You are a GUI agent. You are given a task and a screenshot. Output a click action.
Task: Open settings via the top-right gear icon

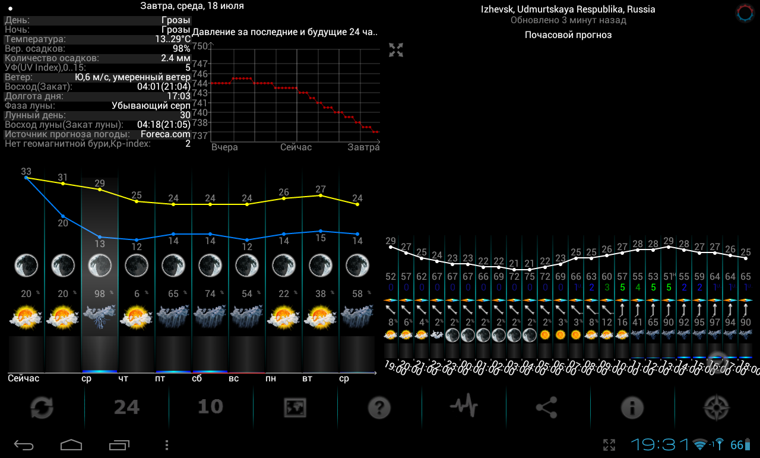[x=745, y=13]
